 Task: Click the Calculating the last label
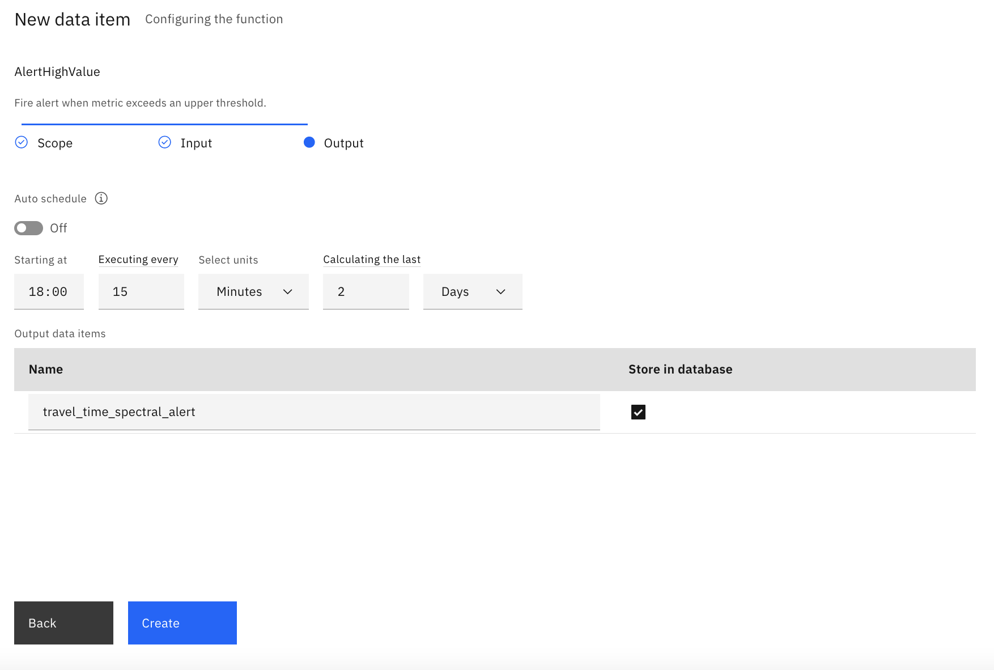[x=372, y=260]
